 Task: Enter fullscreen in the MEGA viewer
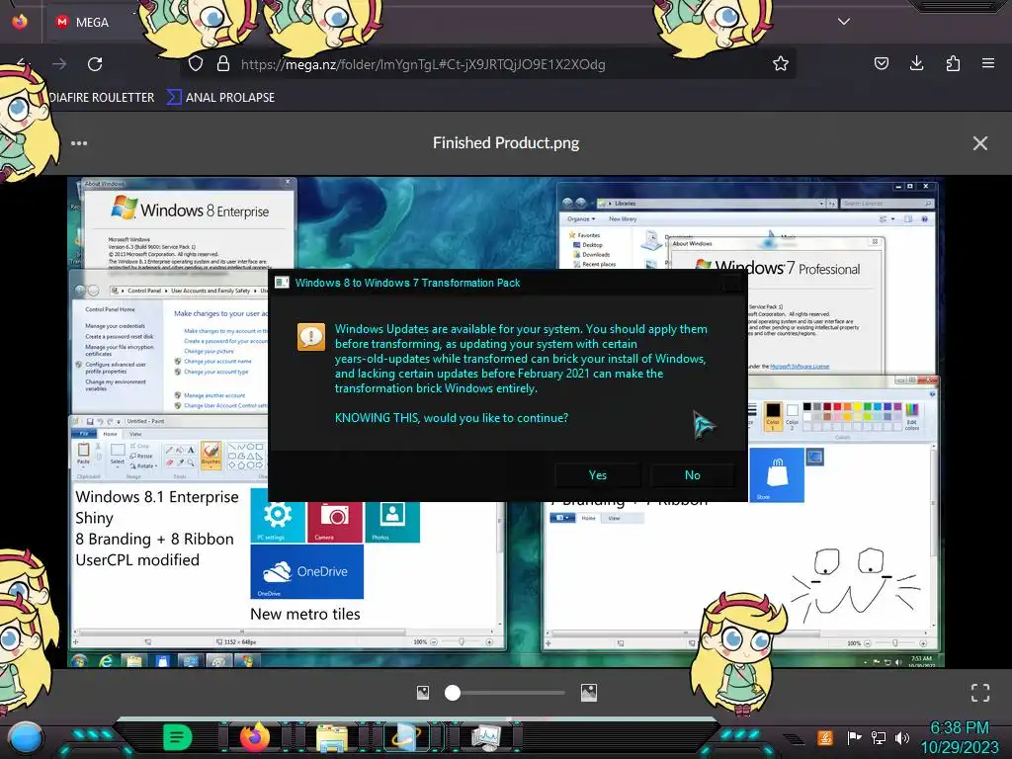pos(979,693)
